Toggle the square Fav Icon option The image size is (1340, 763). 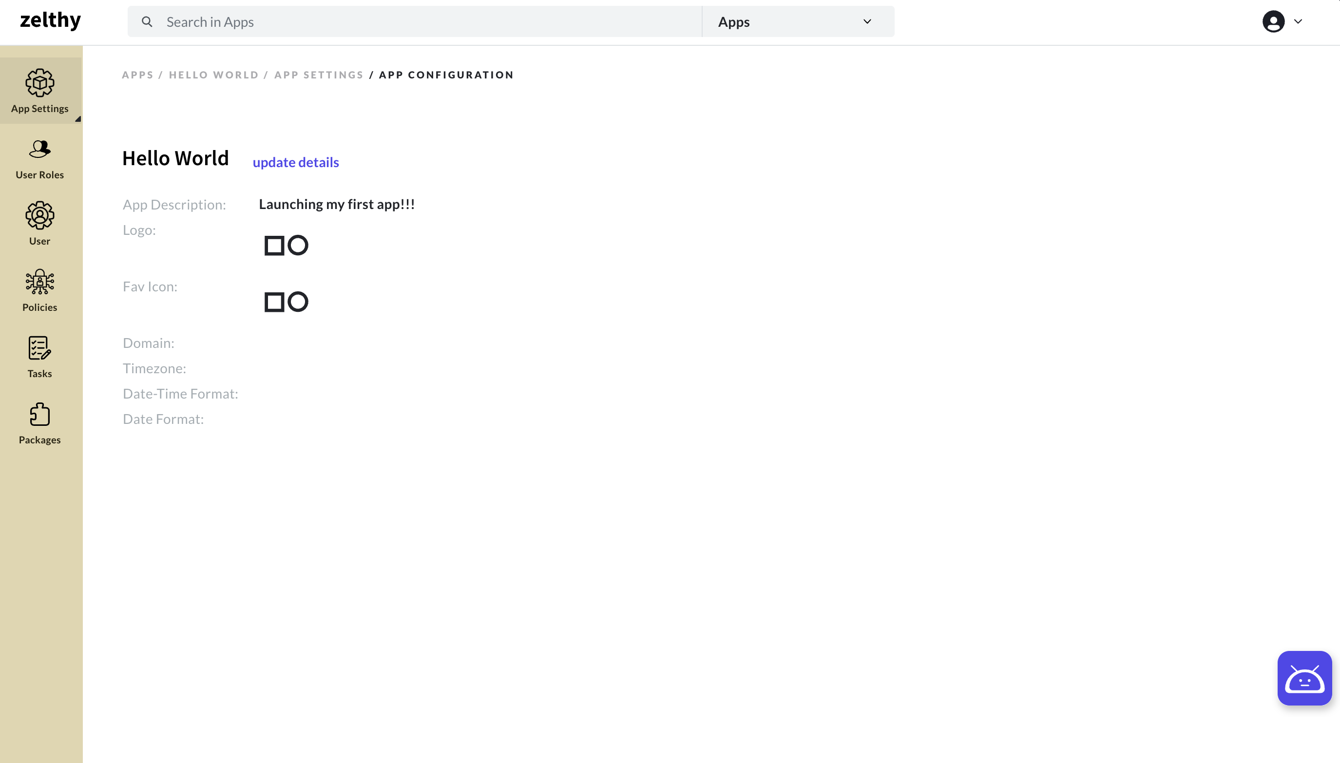[274, 301]
